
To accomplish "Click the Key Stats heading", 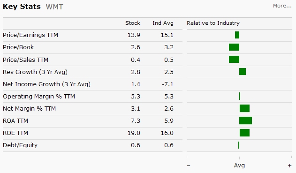I will coord(22,7).
